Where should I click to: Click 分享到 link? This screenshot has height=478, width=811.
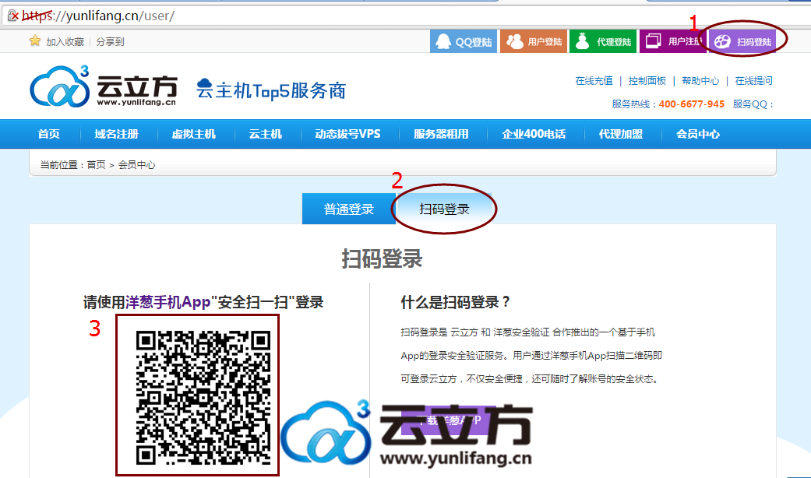point(110,42)
